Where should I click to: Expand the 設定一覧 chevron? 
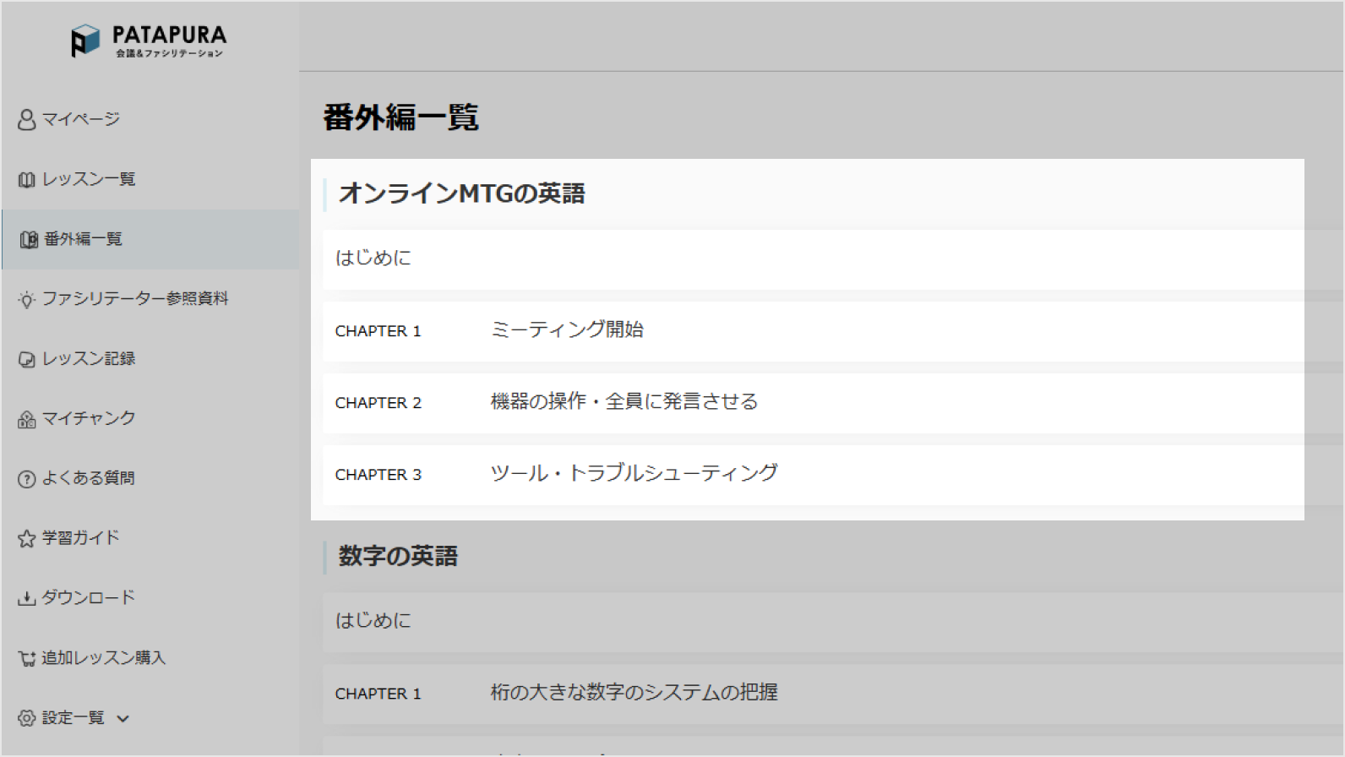[123, 719]
